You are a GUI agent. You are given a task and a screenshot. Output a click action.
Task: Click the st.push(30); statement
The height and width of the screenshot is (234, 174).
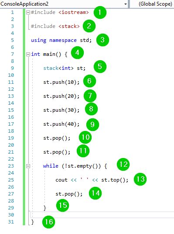[61, 110]
